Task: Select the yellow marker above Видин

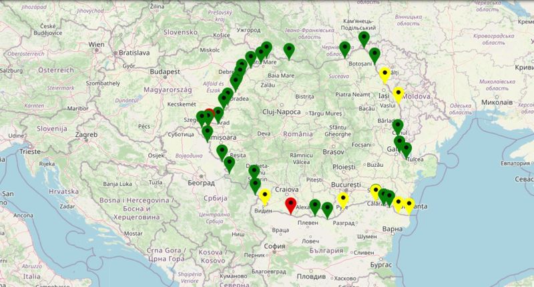Action: [x=264, y=197]
